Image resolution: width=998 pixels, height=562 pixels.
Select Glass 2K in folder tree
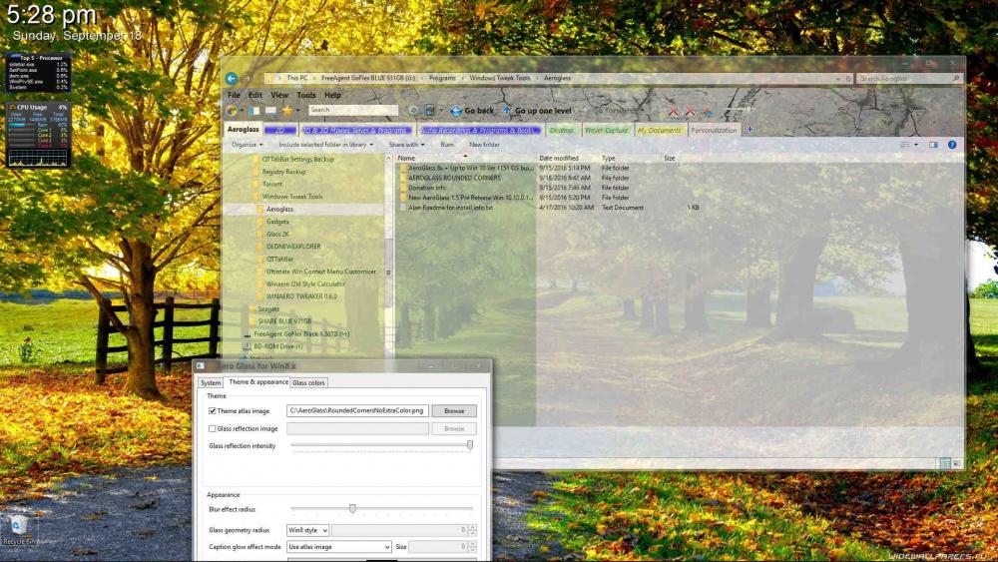pyautogui.click(x=277, y=235)
